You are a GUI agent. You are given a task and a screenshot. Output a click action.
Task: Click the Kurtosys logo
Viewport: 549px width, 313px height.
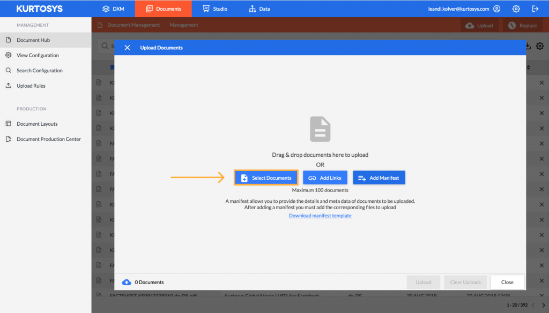coord(40,9)
